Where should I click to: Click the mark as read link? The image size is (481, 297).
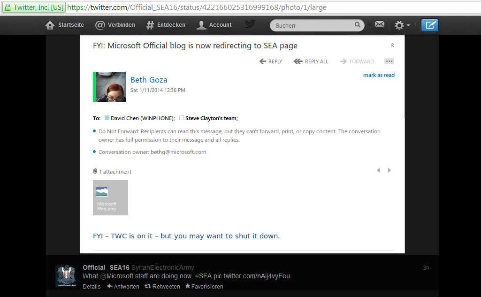[x=379, y=75]
